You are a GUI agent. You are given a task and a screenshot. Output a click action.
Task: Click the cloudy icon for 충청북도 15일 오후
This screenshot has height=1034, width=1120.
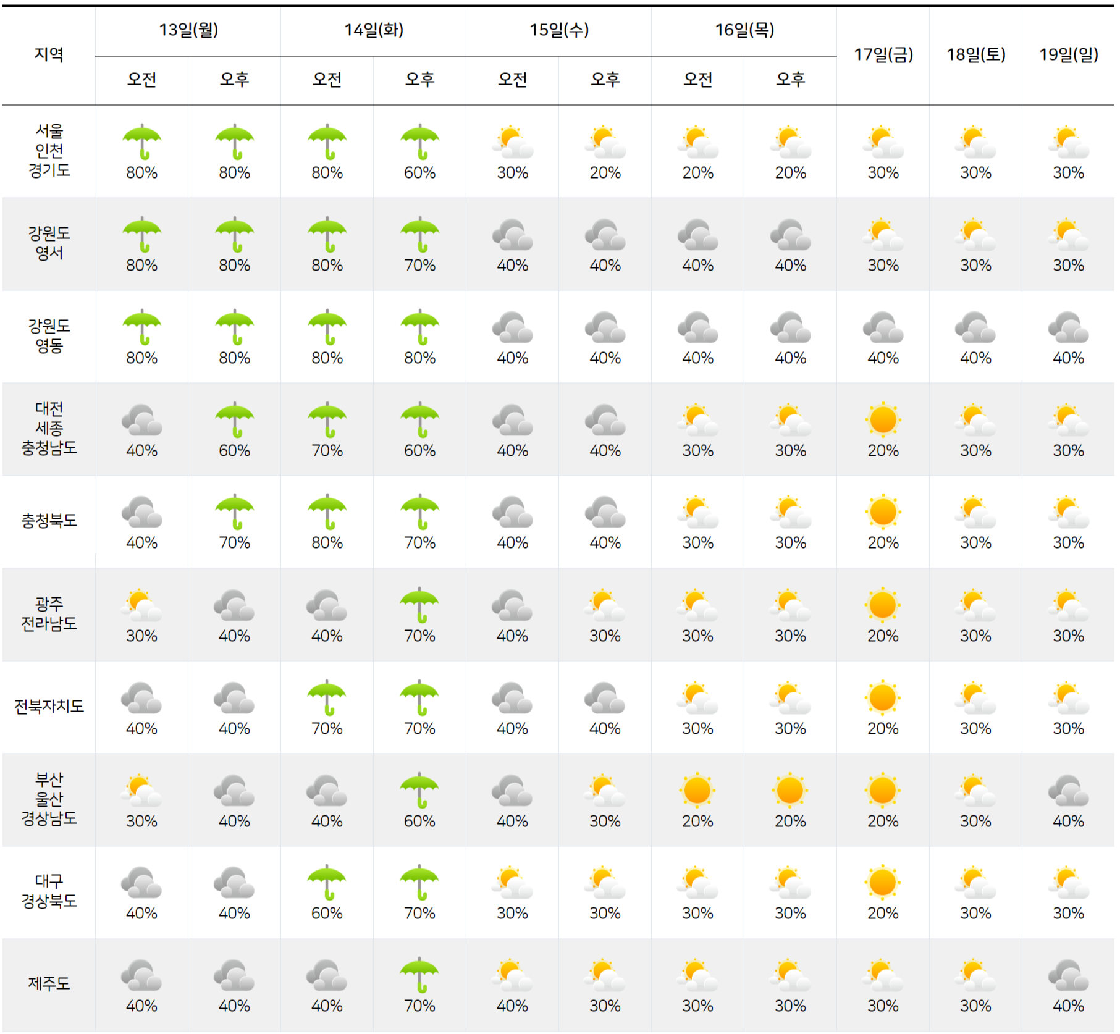605,512
